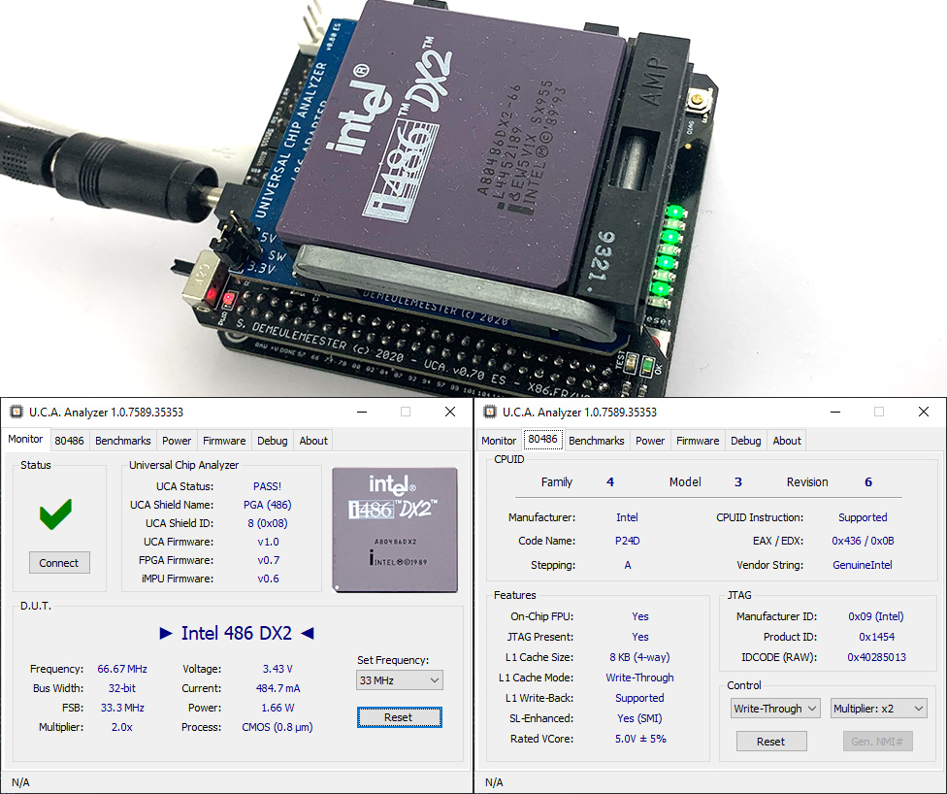Click the 'Yes (SMI)' SL-Enhanced value

point(639,718)
